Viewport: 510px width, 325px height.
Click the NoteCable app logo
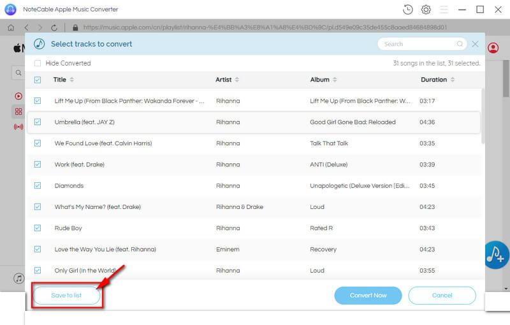[x=10, y=10]
